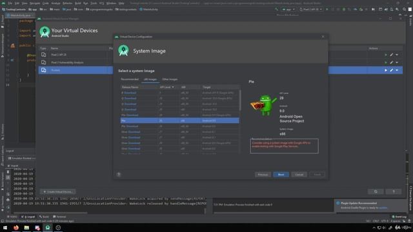Launch the first Pixel 2 API device
The width and height of the screenshot is (413, 232).
(x=386, y=55)
